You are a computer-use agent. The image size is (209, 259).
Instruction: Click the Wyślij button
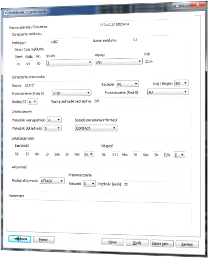137,243
